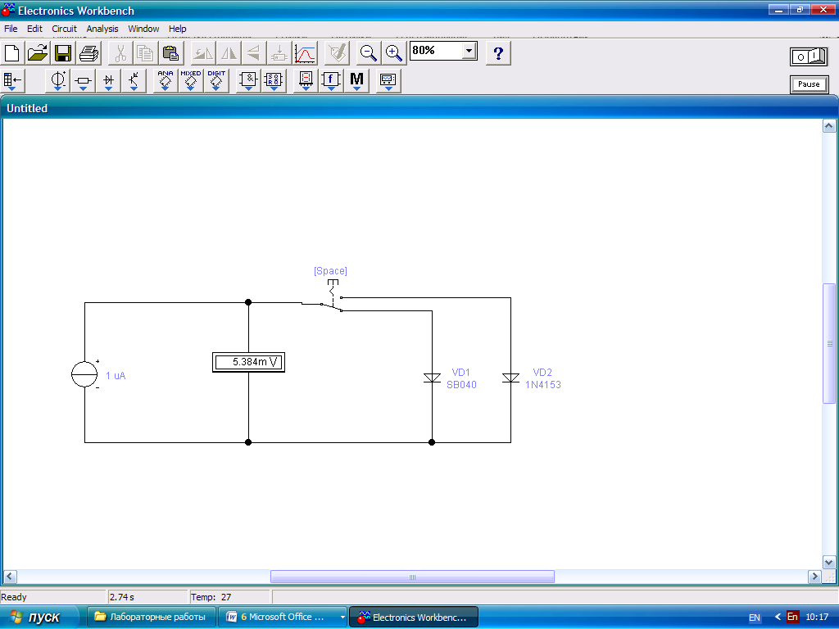Open the Miscellaneous parts bin
839x629 pixels.
click(x=356, y=81)
